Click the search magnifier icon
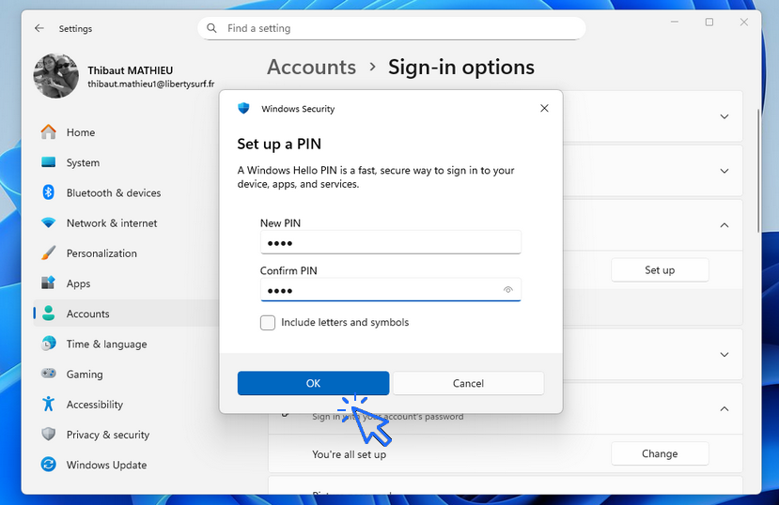 pos(211,28)
